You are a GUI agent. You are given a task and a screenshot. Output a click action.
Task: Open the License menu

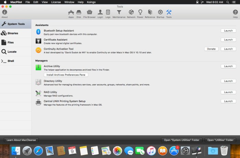[x=56, y=2]
